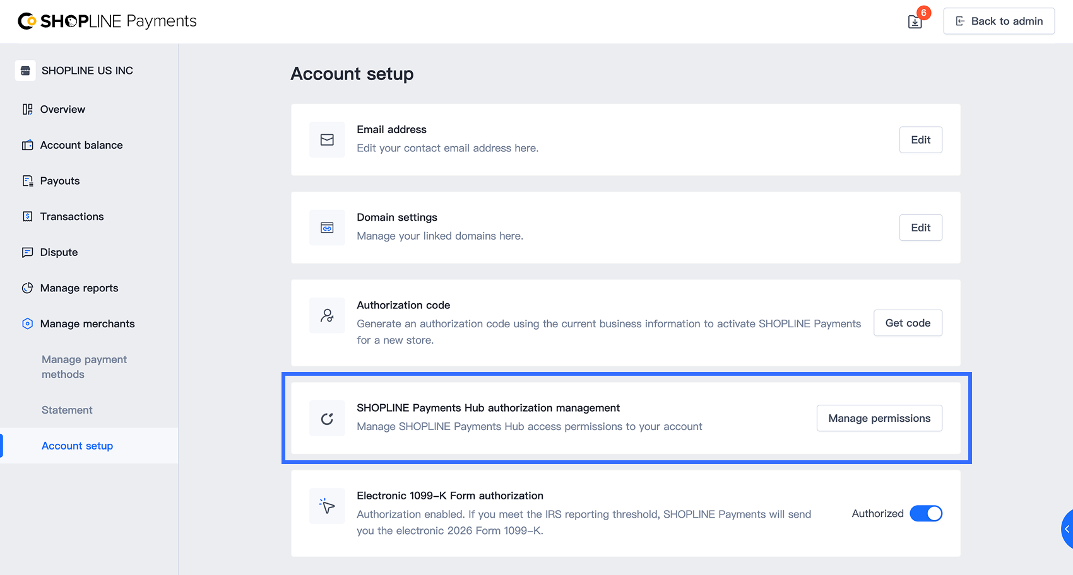Click the SHOPLINE Payments Hub authorization management title
Viewport: 1073px width, 575px height.
(488, 408)
